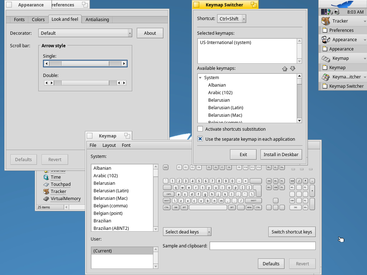Click the VirtualMemory icon in Preferences folder
The image size is (367, 275).
tap(46, 199)
